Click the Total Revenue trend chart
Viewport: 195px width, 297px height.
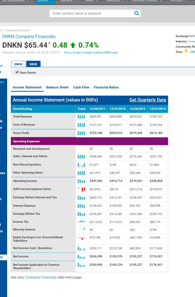(x=81, y=117)
